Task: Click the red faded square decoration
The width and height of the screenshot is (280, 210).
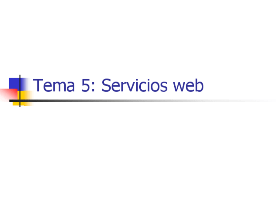Action: (x=9, y=94)
